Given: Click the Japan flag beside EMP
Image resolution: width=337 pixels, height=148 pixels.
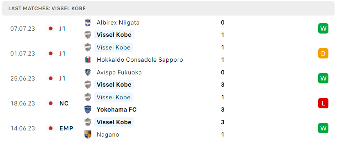Looking at the screenshot, I should click(x=51, y=128).
